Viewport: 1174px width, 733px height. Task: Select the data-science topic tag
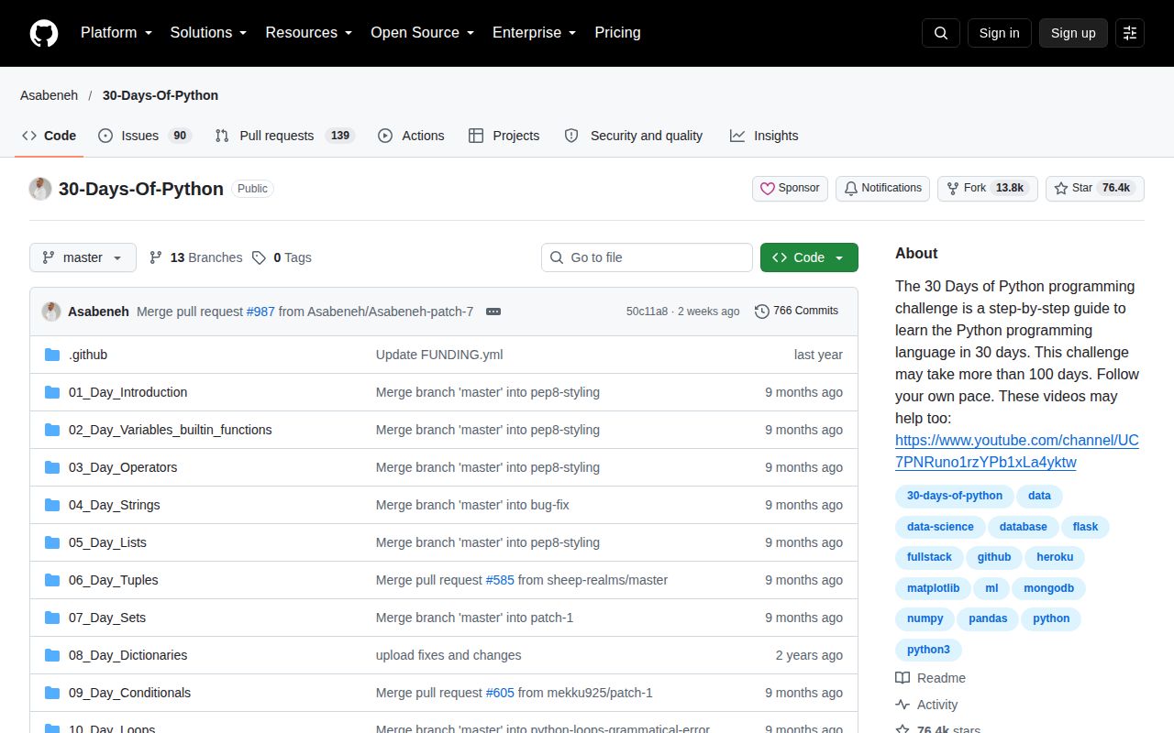940,527
